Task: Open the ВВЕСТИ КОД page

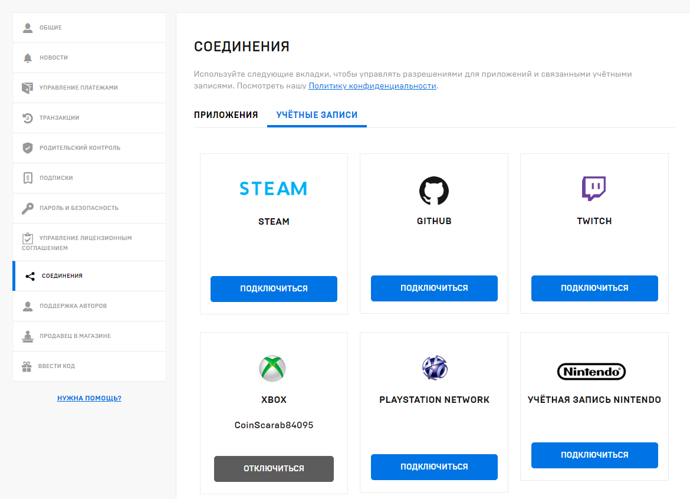Action: 89,366
